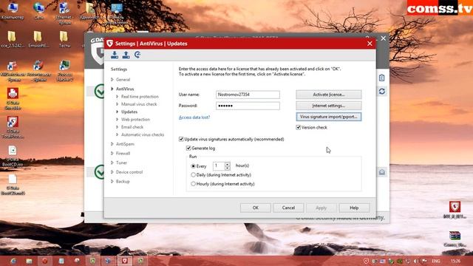Open Real time protection settings
Screen dimensions: 473x266
tap(140, 97)
